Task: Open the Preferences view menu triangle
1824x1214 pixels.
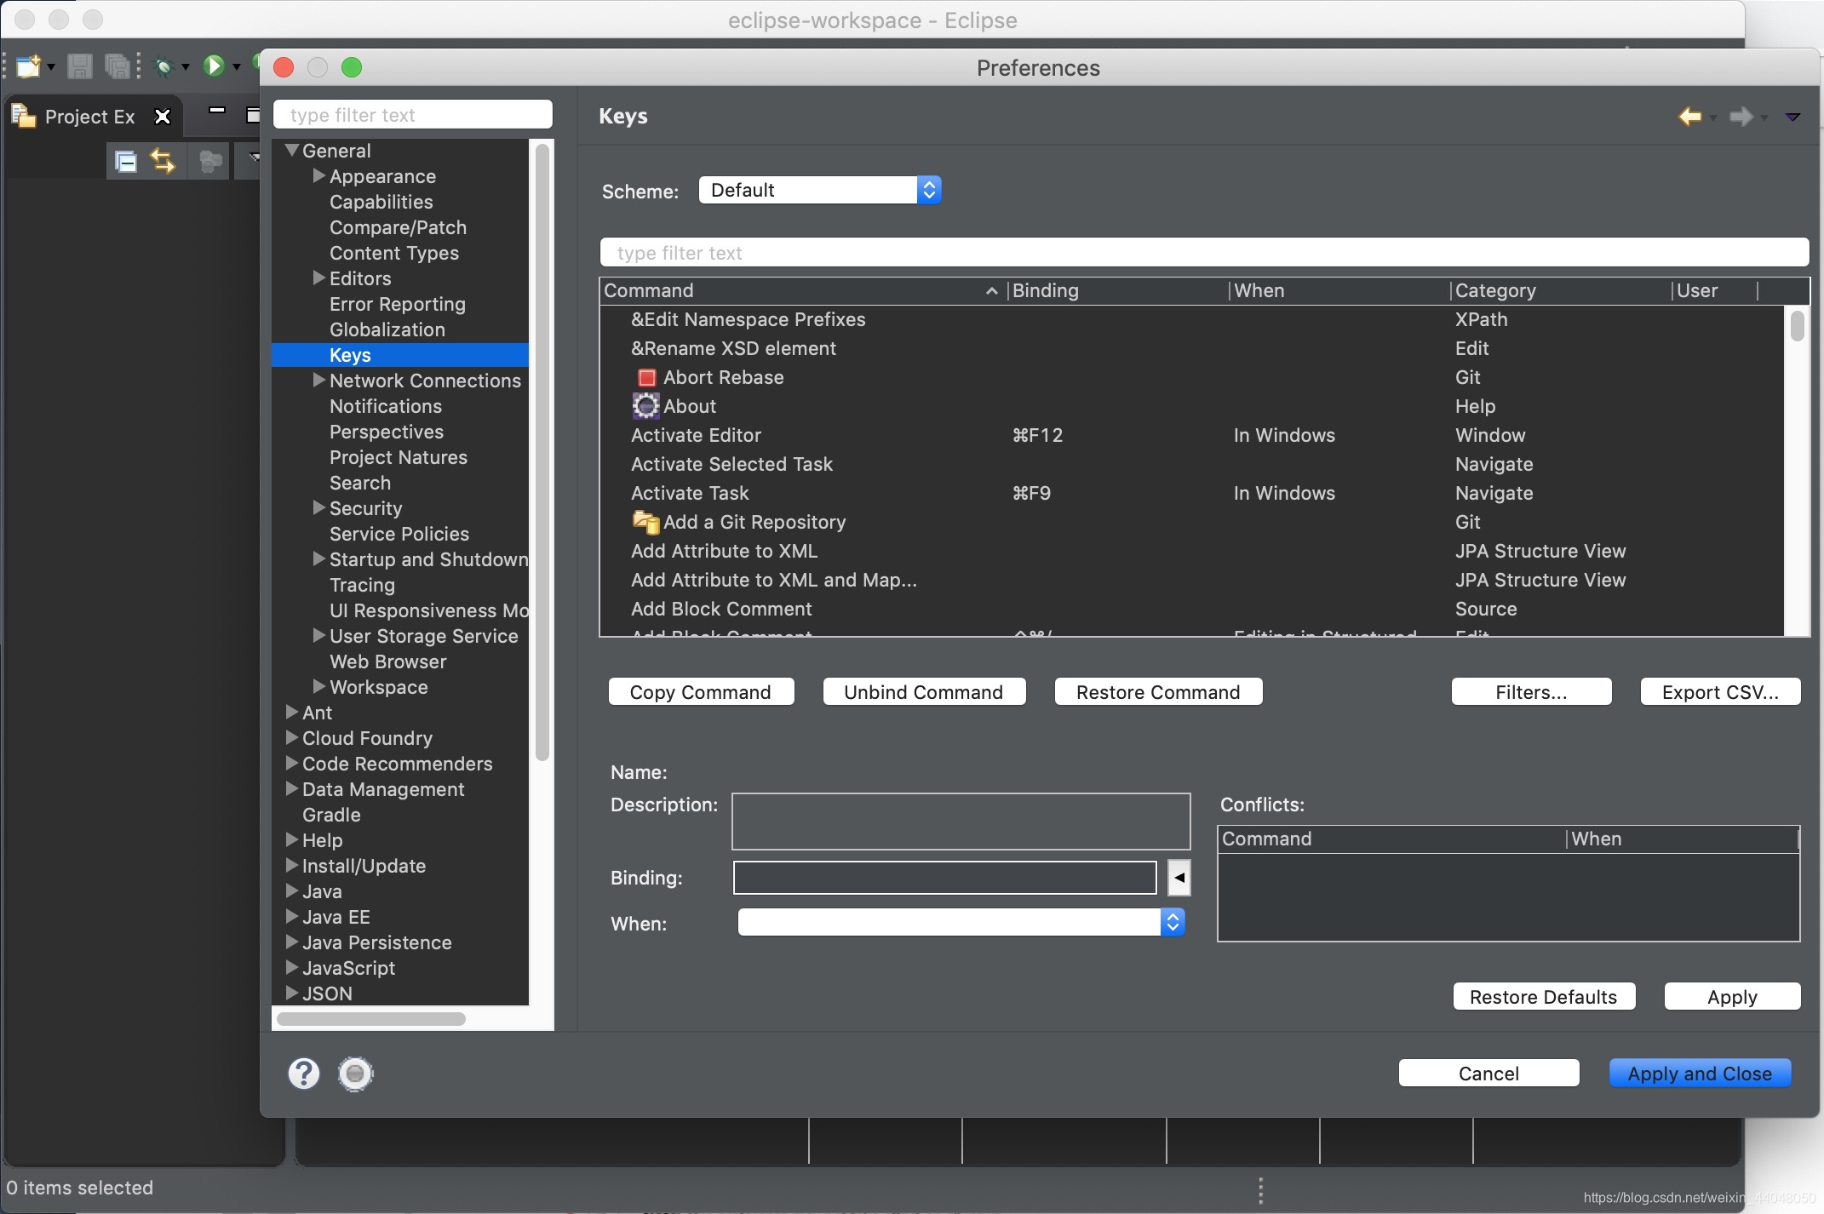Action: point(1792,117)
